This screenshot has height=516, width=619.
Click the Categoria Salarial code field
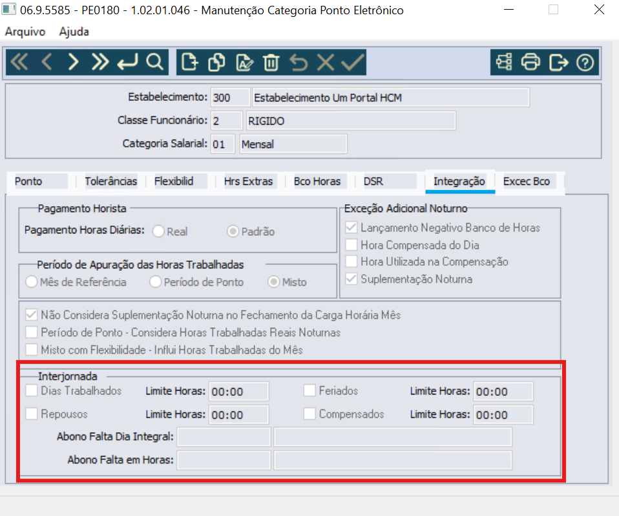[223, 144]
